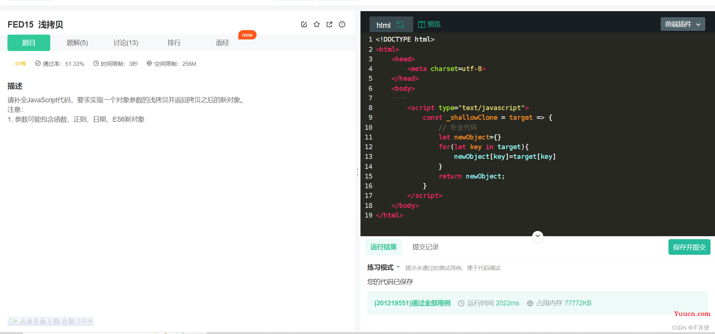Click the return newObject line
715x334 pixels.
coord(471,176)
